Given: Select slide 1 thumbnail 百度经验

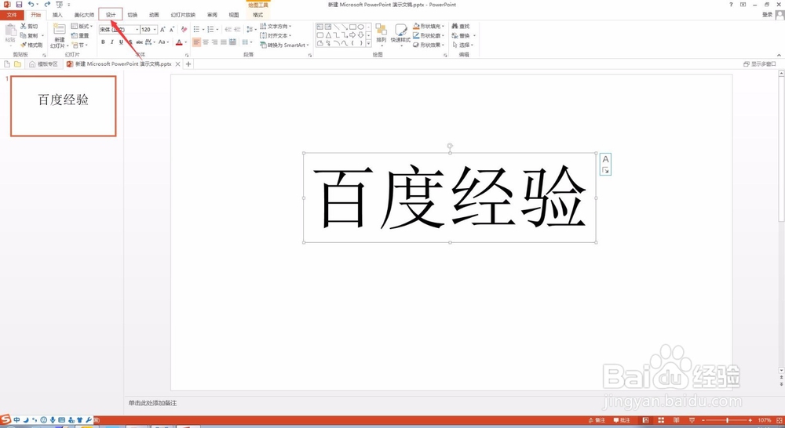Looking at the screenshot, I should click(x=63, y=106).
